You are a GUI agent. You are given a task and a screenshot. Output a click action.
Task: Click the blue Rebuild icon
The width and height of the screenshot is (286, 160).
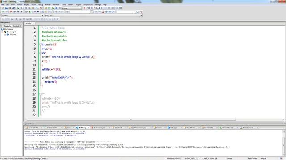pos(56,8)
